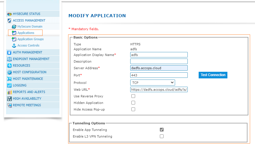
Task: Click the Description input field
Action: point(159,61)
